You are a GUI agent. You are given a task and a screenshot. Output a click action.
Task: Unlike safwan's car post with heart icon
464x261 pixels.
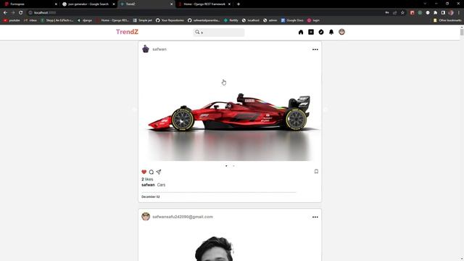point(144,172)
